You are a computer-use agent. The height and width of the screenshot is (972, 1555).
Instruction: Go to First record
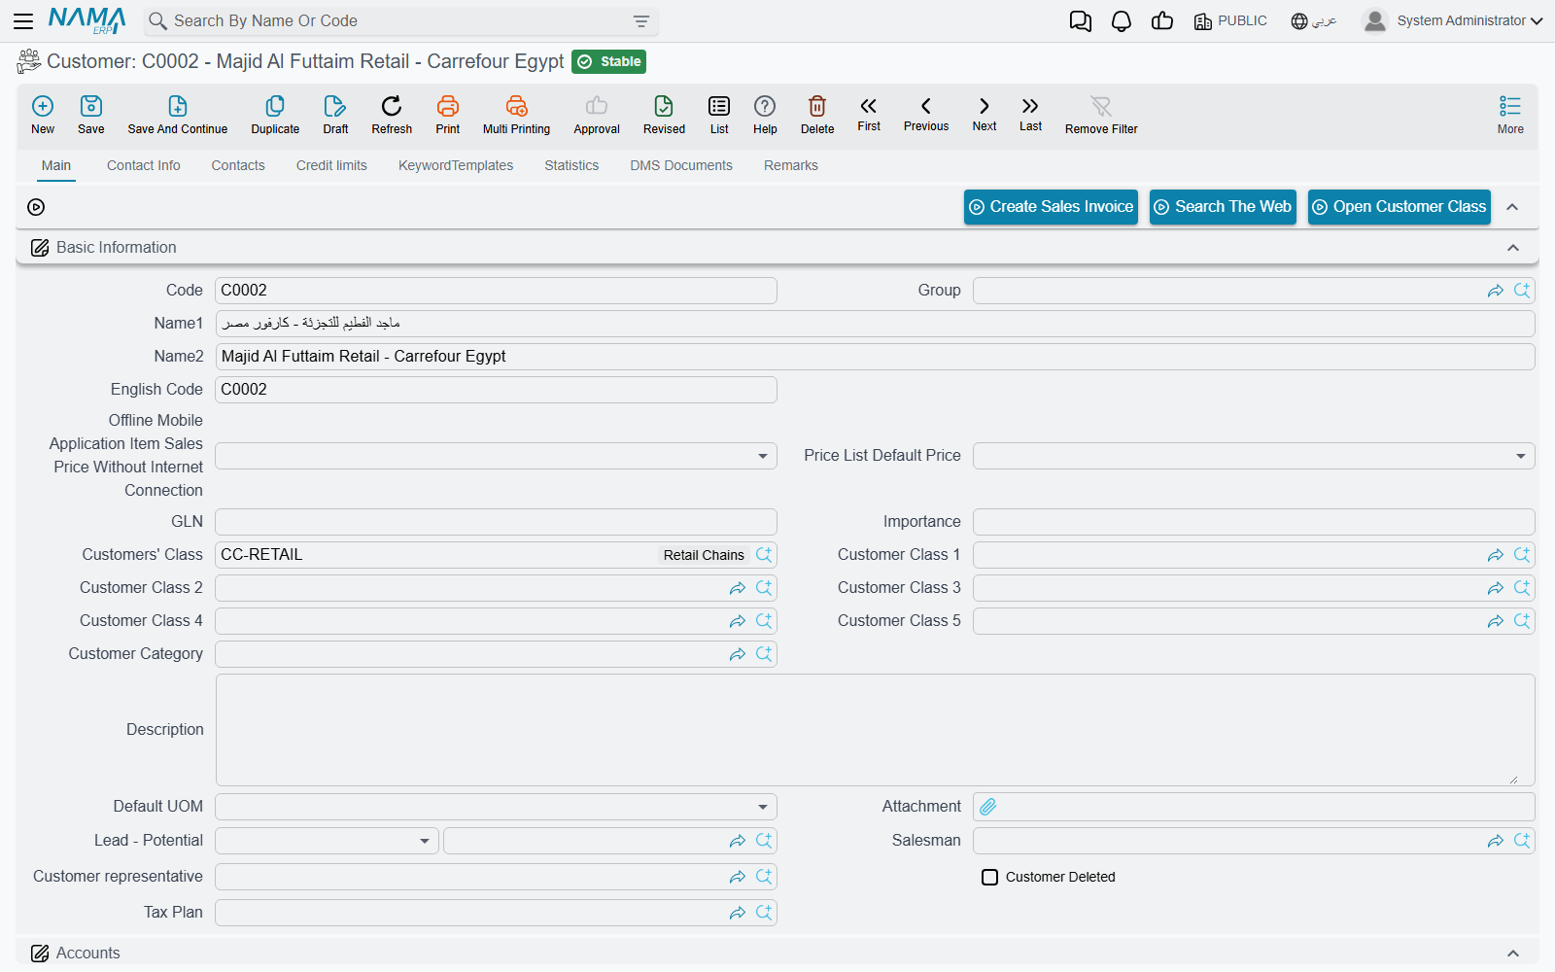tap(869, 114)
